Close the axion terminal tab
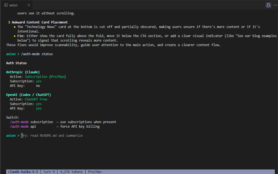The width and height of the screenshot is (278, 174). [x=29, y=5]
